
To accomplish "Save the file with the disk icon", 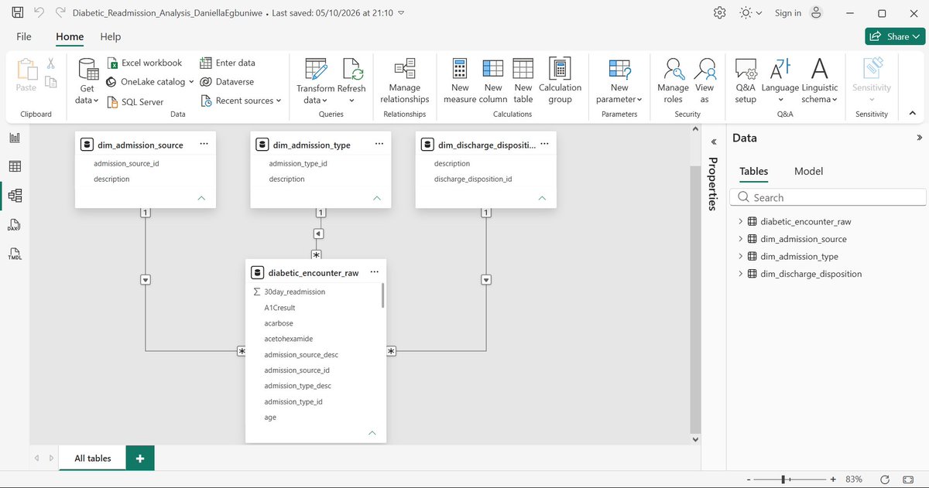I will pyautogui.click(x=17, y=13).
